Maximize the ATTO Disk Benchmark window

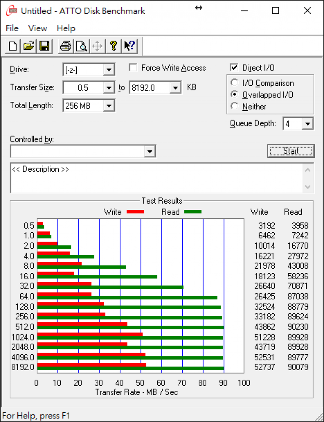point(275,11)
